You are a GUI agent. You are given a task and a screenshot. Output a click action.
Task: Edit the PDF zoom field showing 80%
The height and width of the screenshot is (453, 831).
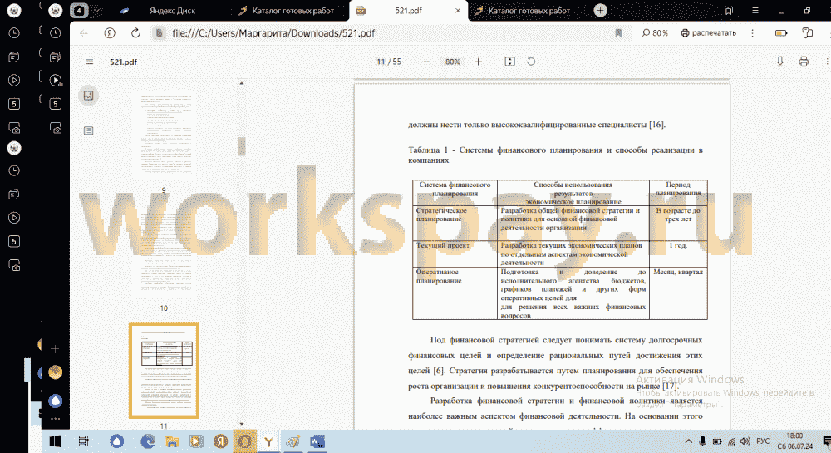453,62
